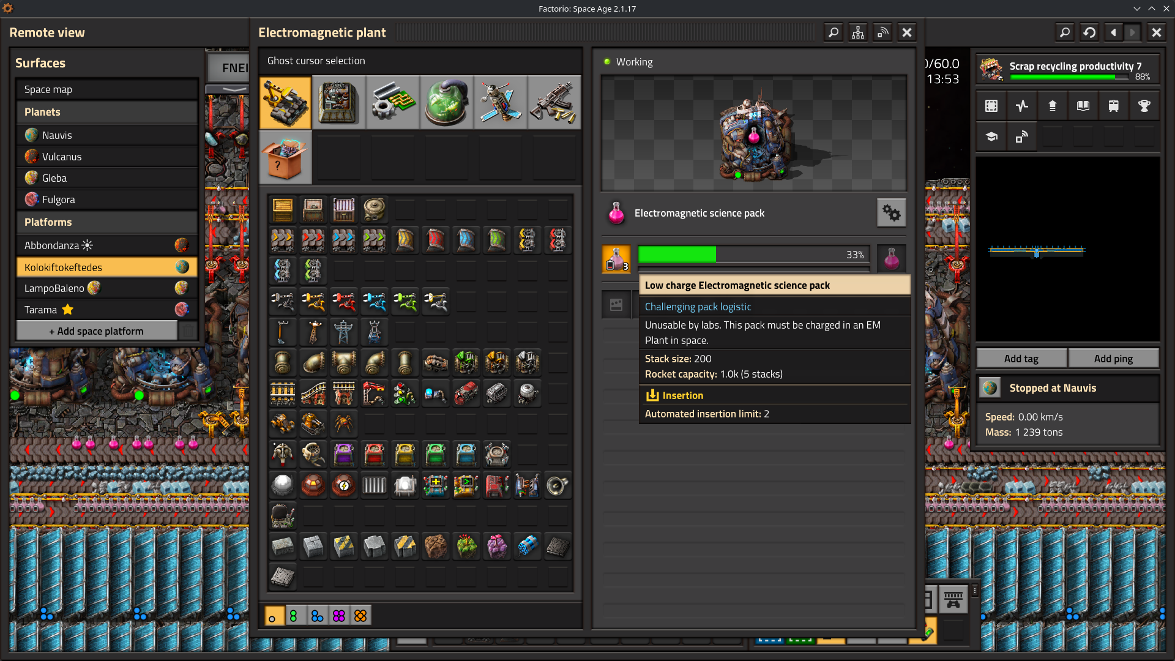The width and height of the screenshot is (1175, 661).
Task: Select the LampoBaleno platform
Action: click(107, 288)
